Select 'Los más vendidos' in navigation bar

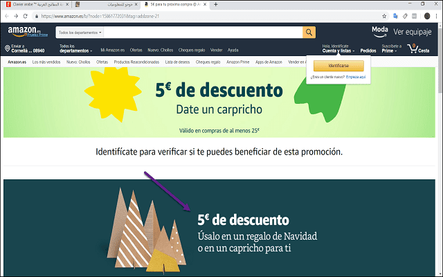point(47,62)
